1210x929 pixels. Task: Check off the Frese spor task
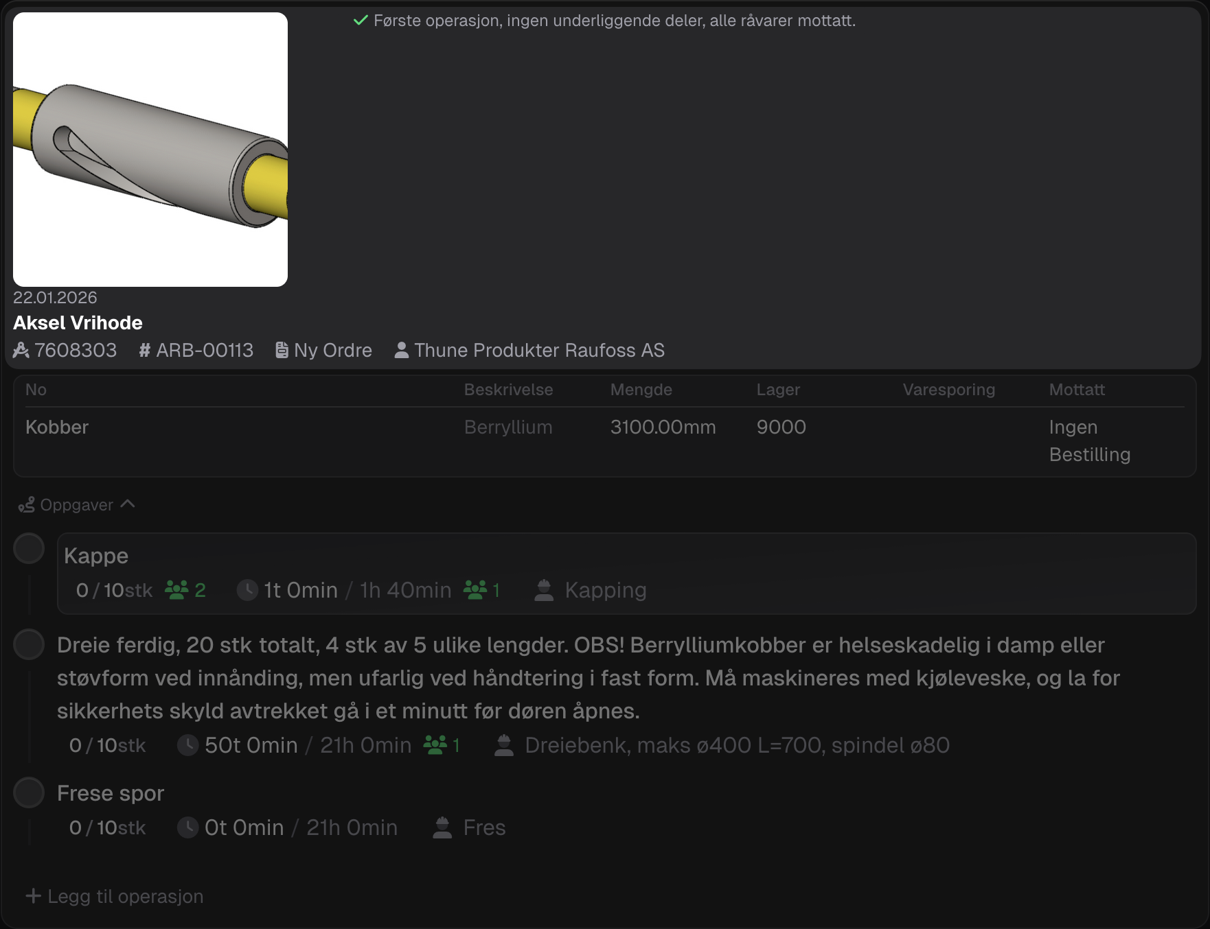pyautogui.click(x=29, y=793)
